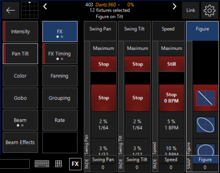Click the empty command input field
Screen dimensions: 220x173
[x=15, y=164]
